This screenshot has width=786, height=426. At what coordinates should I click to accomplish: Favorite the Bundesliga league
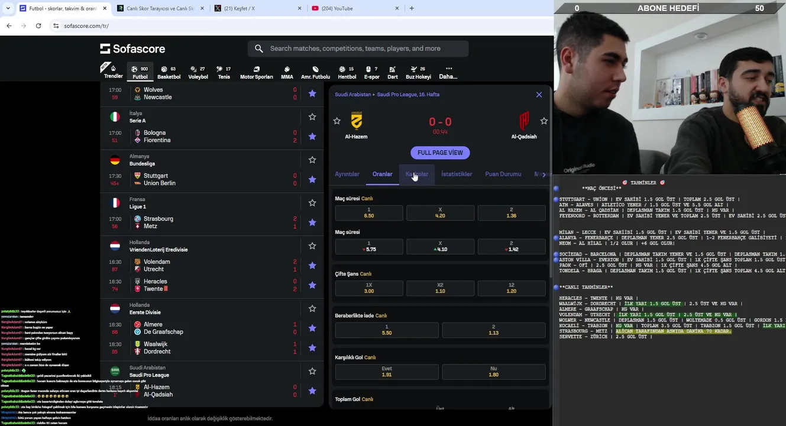point(312,160)
